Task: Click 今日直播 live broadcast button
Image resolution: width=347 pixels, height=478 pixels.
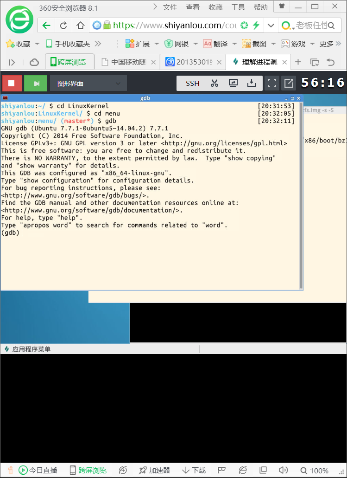Action: pos(38,471)
